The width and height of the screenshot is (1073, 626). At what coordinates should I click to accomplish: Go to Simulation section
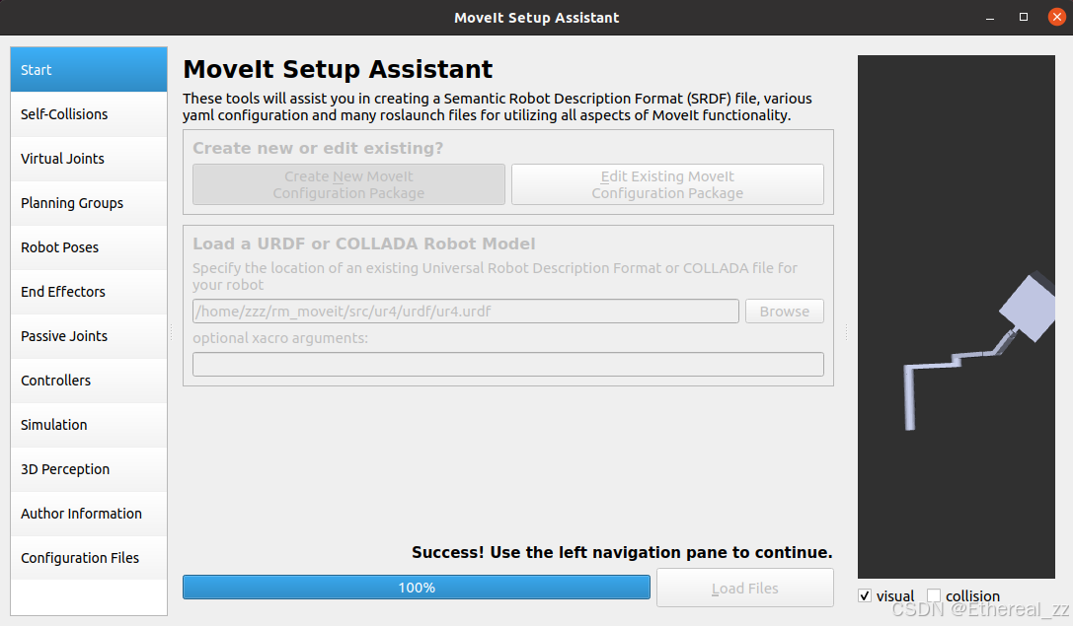click(89, 425)
